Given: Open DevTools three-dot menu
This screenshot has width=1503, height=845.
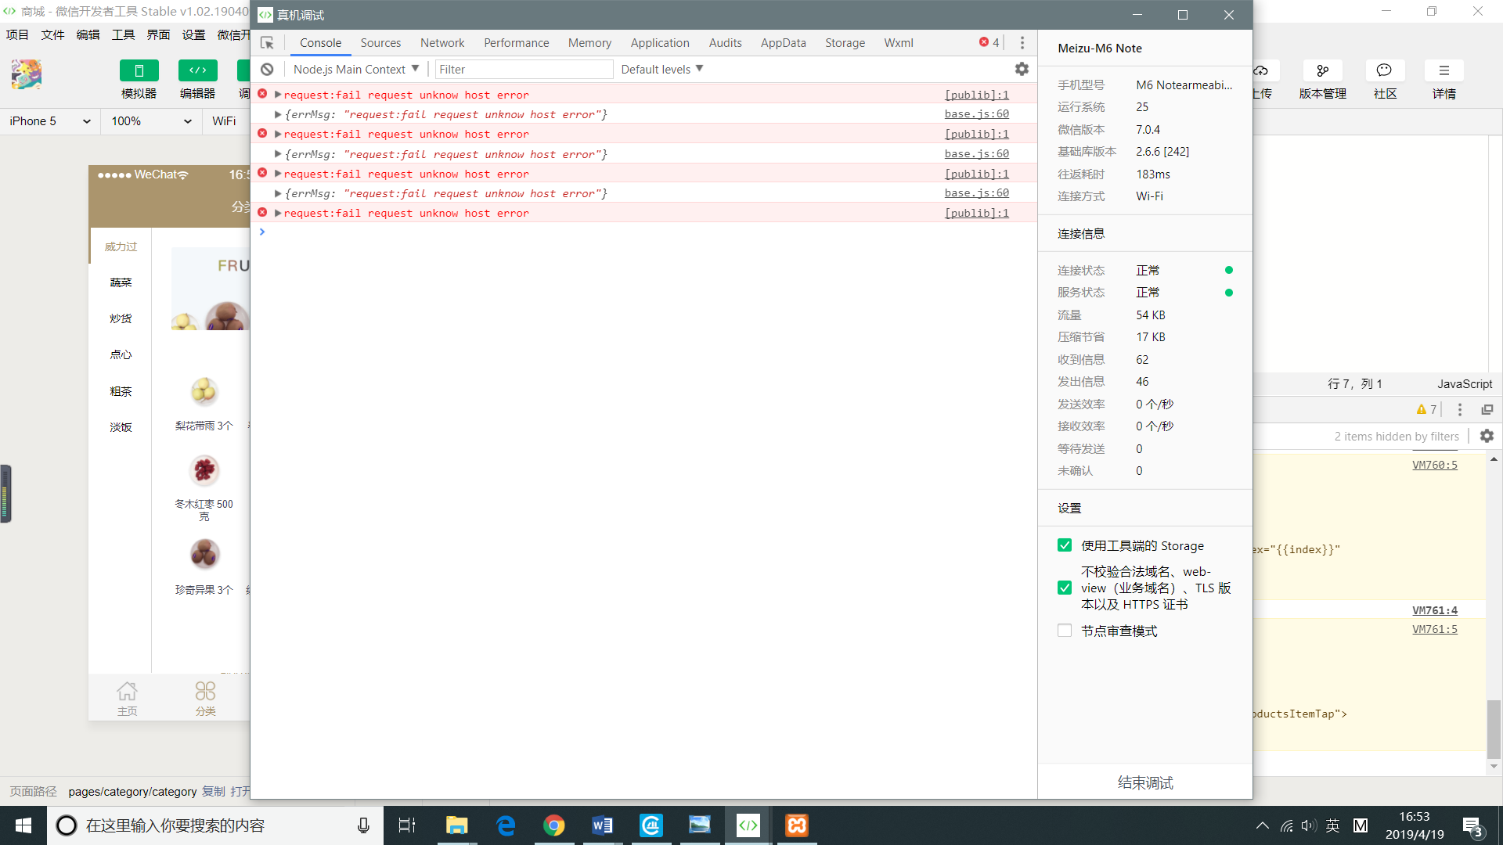Looking at the screenshot, I should [x=1022, y=43].
